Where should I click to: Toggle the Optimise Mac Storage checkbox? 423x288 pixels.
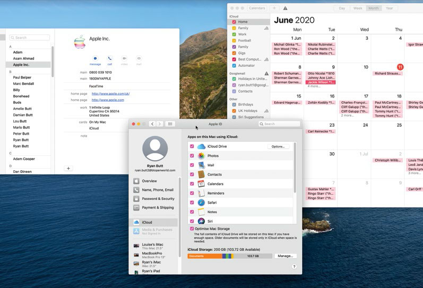click(x=192, y=229)
